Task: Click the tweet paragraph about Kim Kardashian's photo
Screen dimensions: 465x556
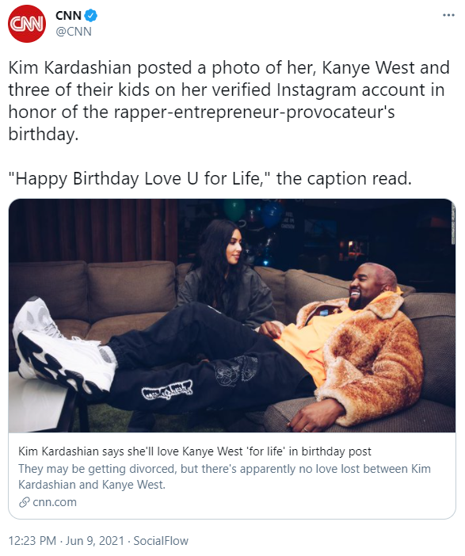Action: pyautogui.click(x=229, y=101)
